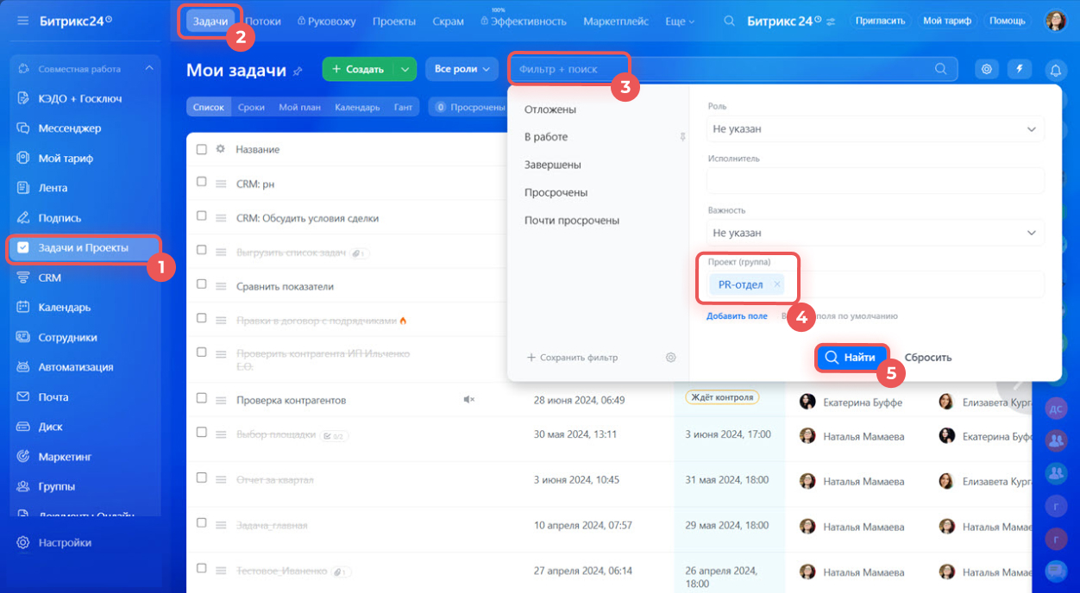The image size is (1080, 593).
Task: Click the sliders icon beside header Битрикс 24
Action: pos(831,22)
